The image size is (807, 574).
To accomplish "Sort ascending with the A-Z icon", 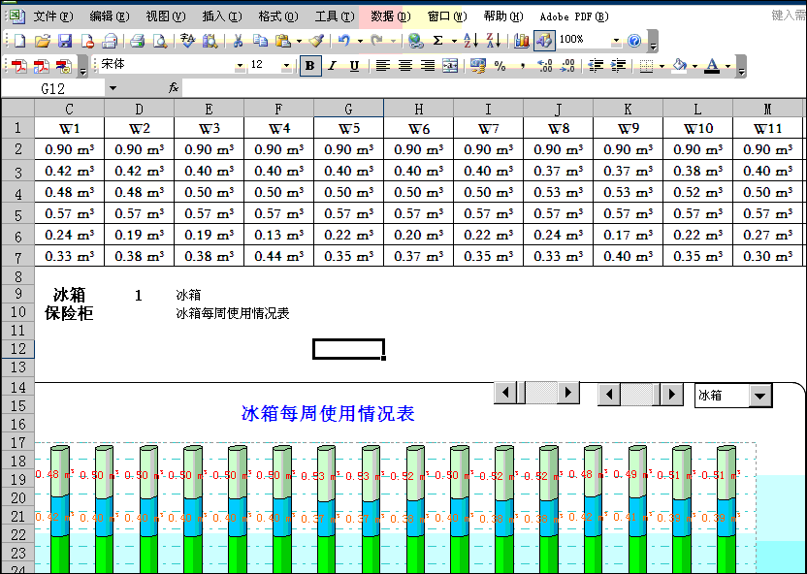I will click(469, 41).
